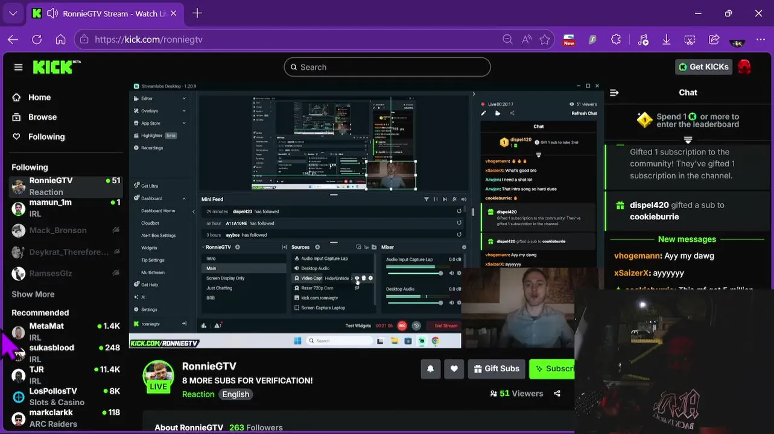Collapse the Streamlabs chat panel arrow
The height and width of the screenshot is (434, 774).
click(x=474, y=94)
